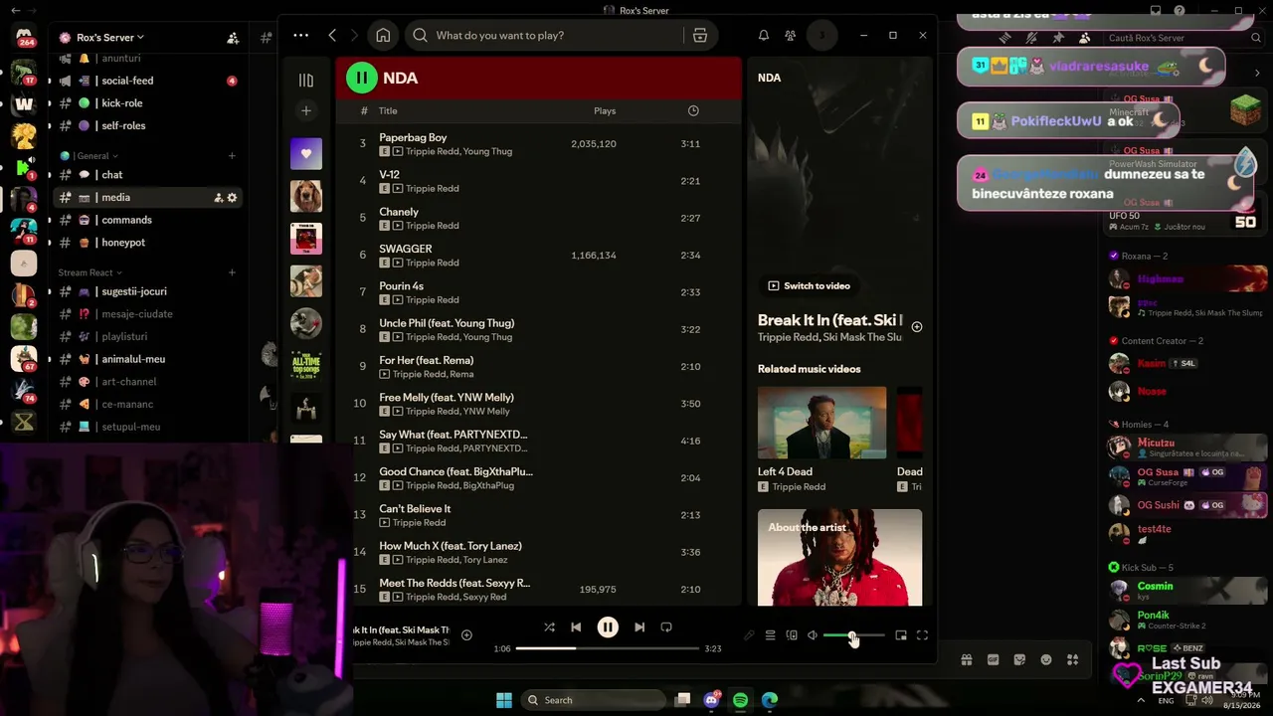Skip to the previous track
The height and width of the screenshot is (716, 1273).
pyautogui.click(x=576, y=627)
